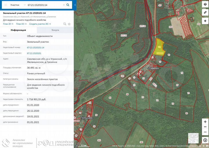
Task: Switch basemap using the minimap thumbnail
Action: (x=193, y=138)
